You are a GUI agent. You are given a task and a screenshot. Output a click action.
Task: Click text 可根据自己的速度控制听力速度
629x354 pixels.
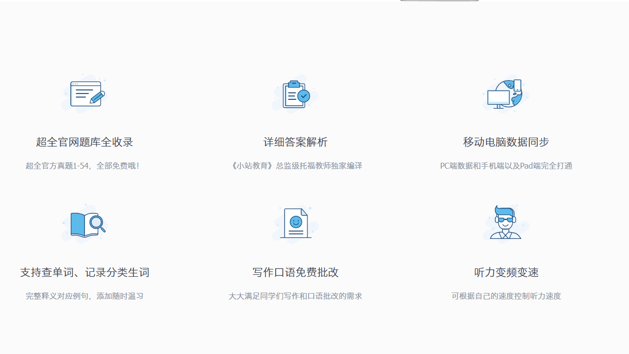tap(506, 296)
